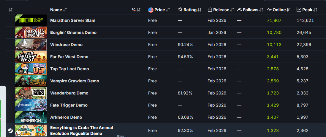Sort table by Follows column
Viewport: 326px width, 137px height.
(x=250, y=10)
